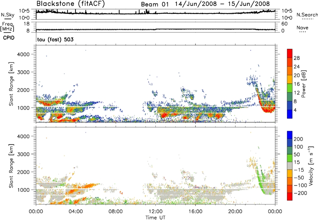318x220 pixels.
Task: Click the "10^5" tick beside N.Sky label
Action: [24, 11]
